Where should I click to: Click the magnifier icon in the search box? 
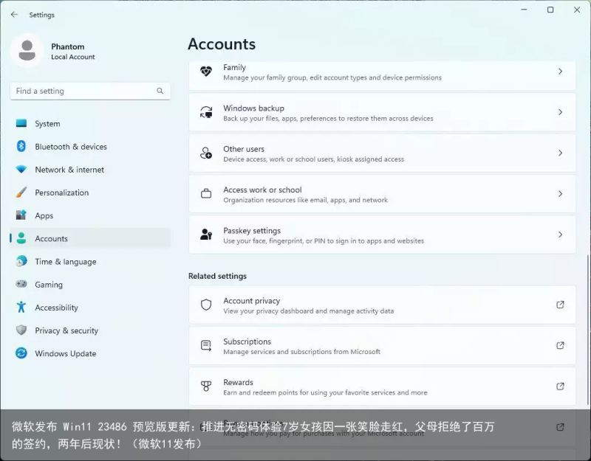[160, 91]
